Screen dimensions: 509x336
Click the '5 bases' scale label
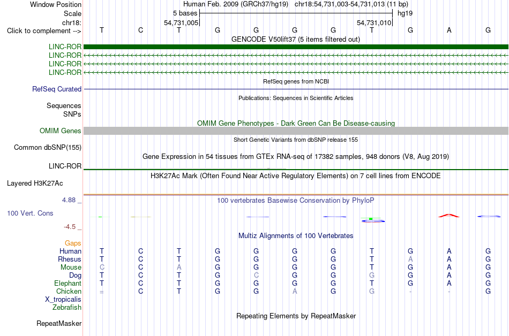pos(185,13)
